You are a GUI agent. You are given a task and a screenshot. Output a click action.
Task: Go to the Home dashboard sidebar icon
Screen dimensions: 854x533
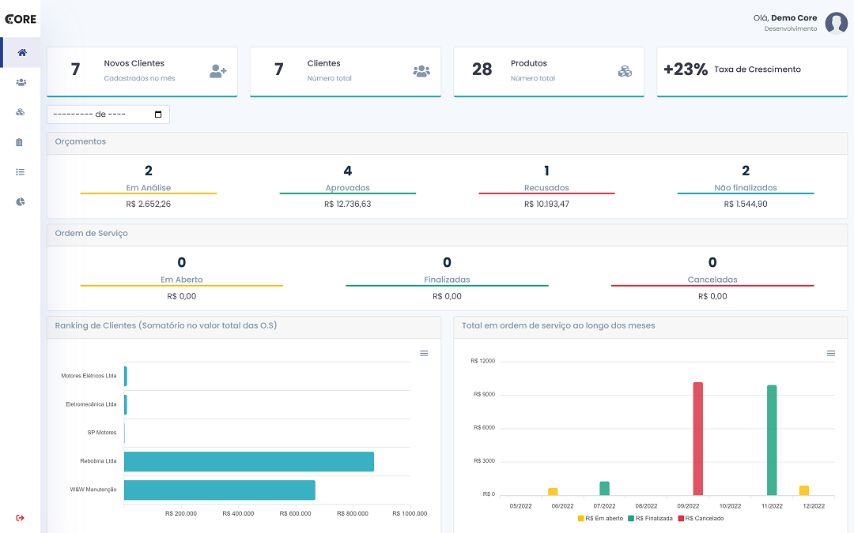[22, 53]
